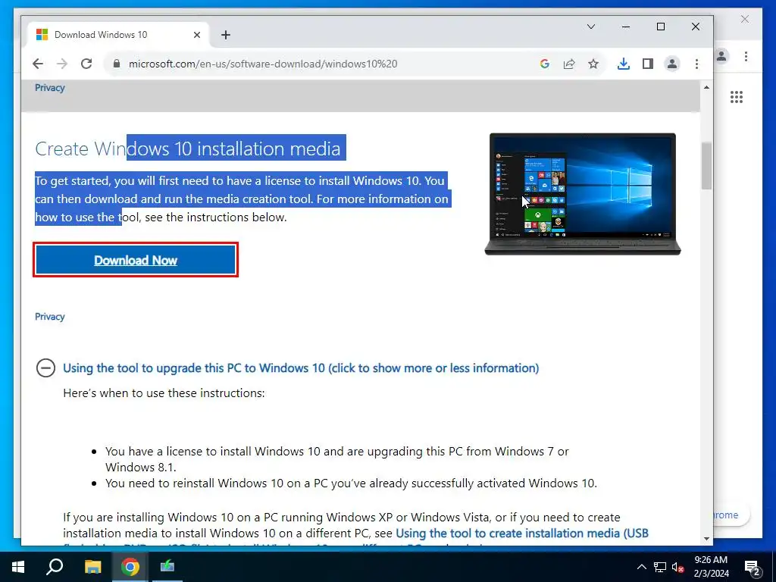
Task: Open the Windows Start menu
Action: pos(18,567)
